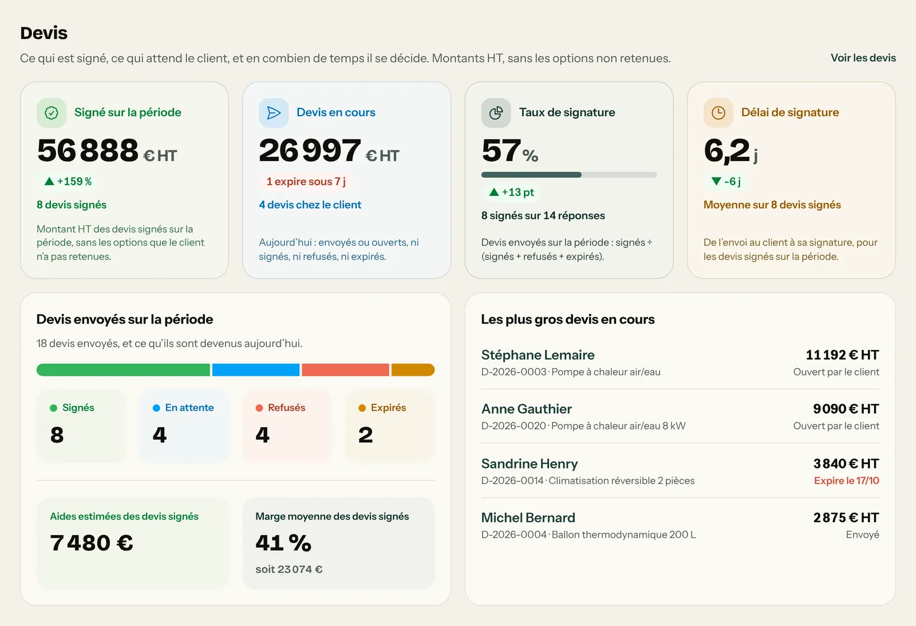916x626 pixels.
Task: Click the Marge moyenne des devis signés card
Action: 338,543
